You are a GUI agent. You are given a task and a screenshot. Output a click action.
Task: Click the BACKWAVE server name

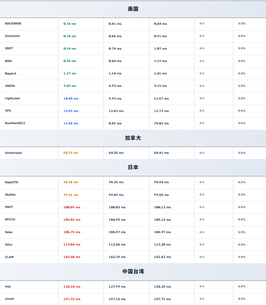point(13,24)
